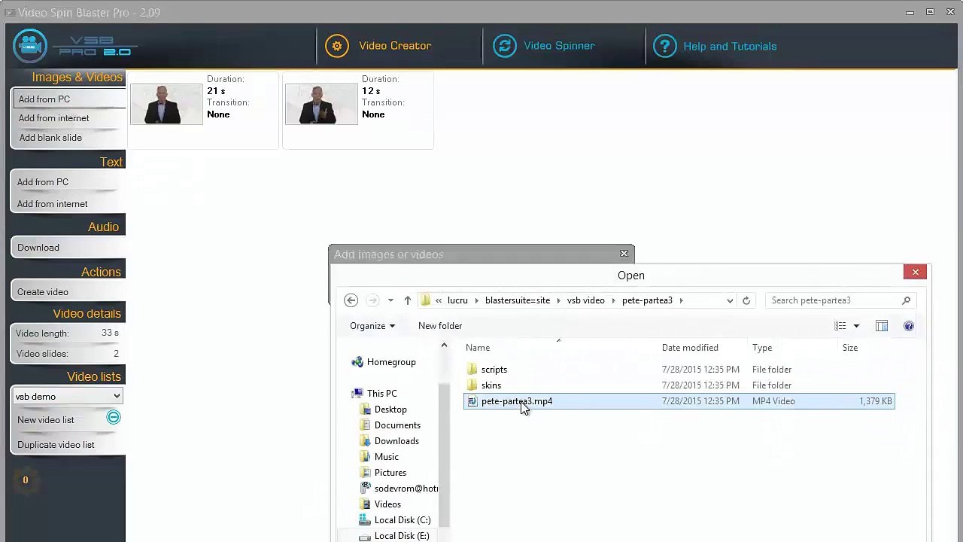Click the Help question mark icon
The image size is (963, 542).
(664, 46)
